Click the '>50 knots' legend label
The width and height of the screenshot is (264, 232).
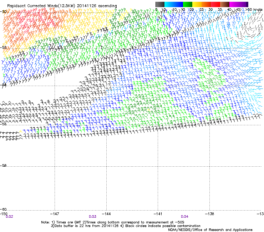[254, 9]
